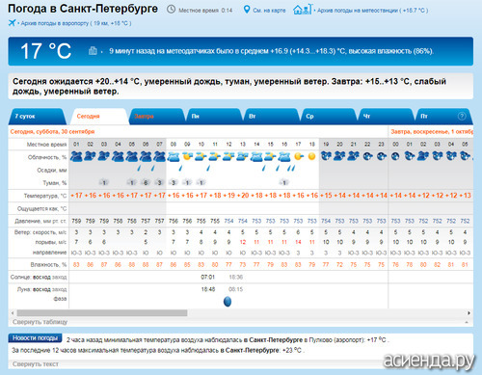Open 'См. на карте' map link
The image size is (482, 375).
(x=269, y=11)
